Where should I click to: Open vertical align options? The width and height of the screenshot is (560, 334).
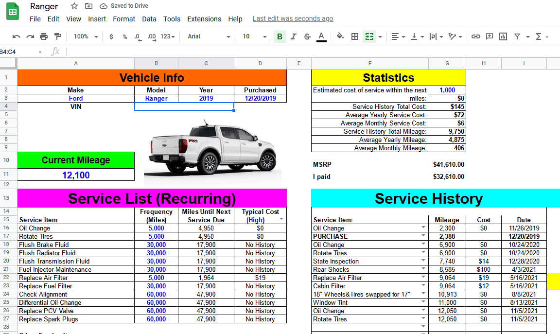[x=417, y=36]
